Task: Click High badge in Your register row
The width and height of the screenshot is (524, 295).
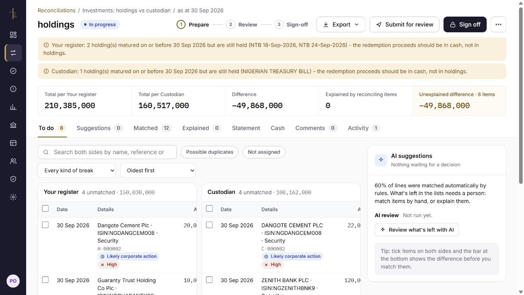Action: [109, 264]
